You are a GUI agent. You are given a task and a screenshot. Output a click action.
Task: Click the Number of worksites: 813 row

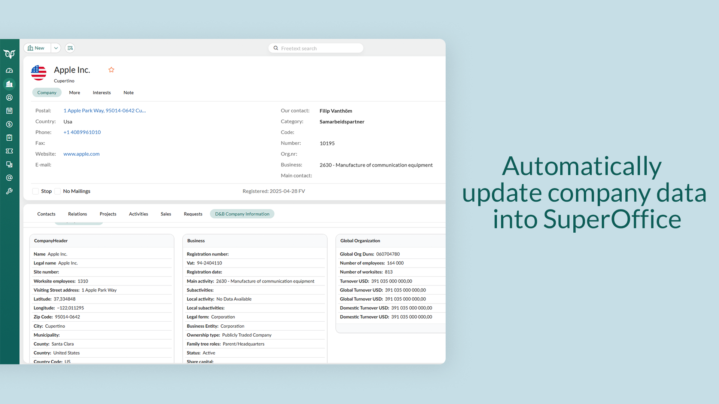click(x=392, y=272)
